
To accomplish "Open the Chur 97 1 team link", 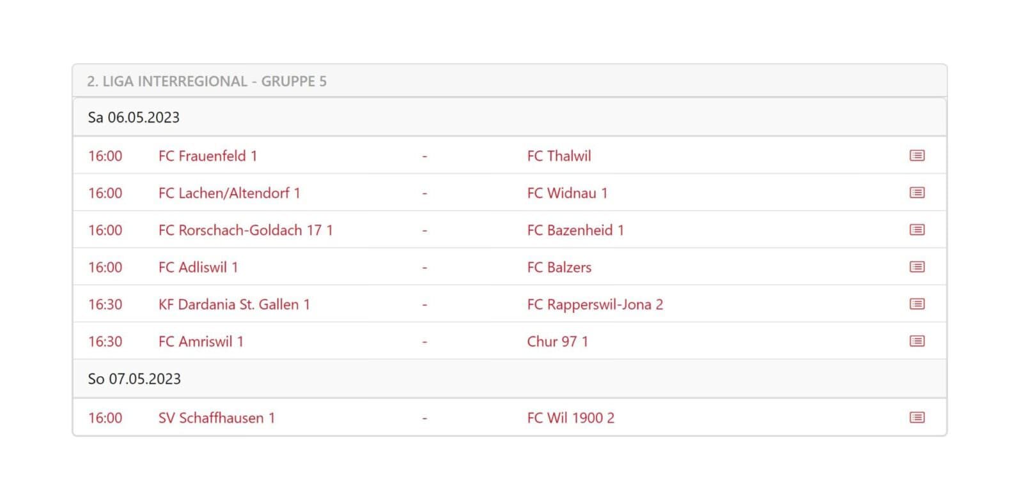I will click(558, 341).
